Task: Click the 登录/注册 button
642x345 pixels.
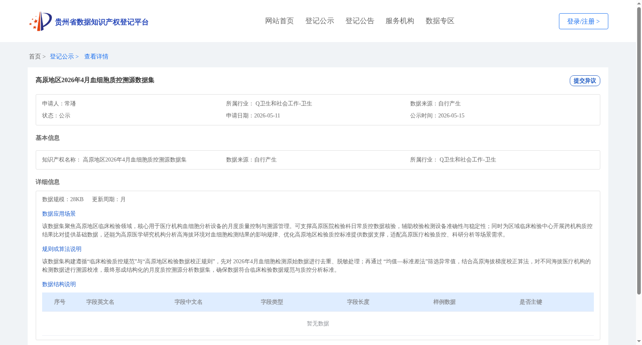Action: pos(583,21)
